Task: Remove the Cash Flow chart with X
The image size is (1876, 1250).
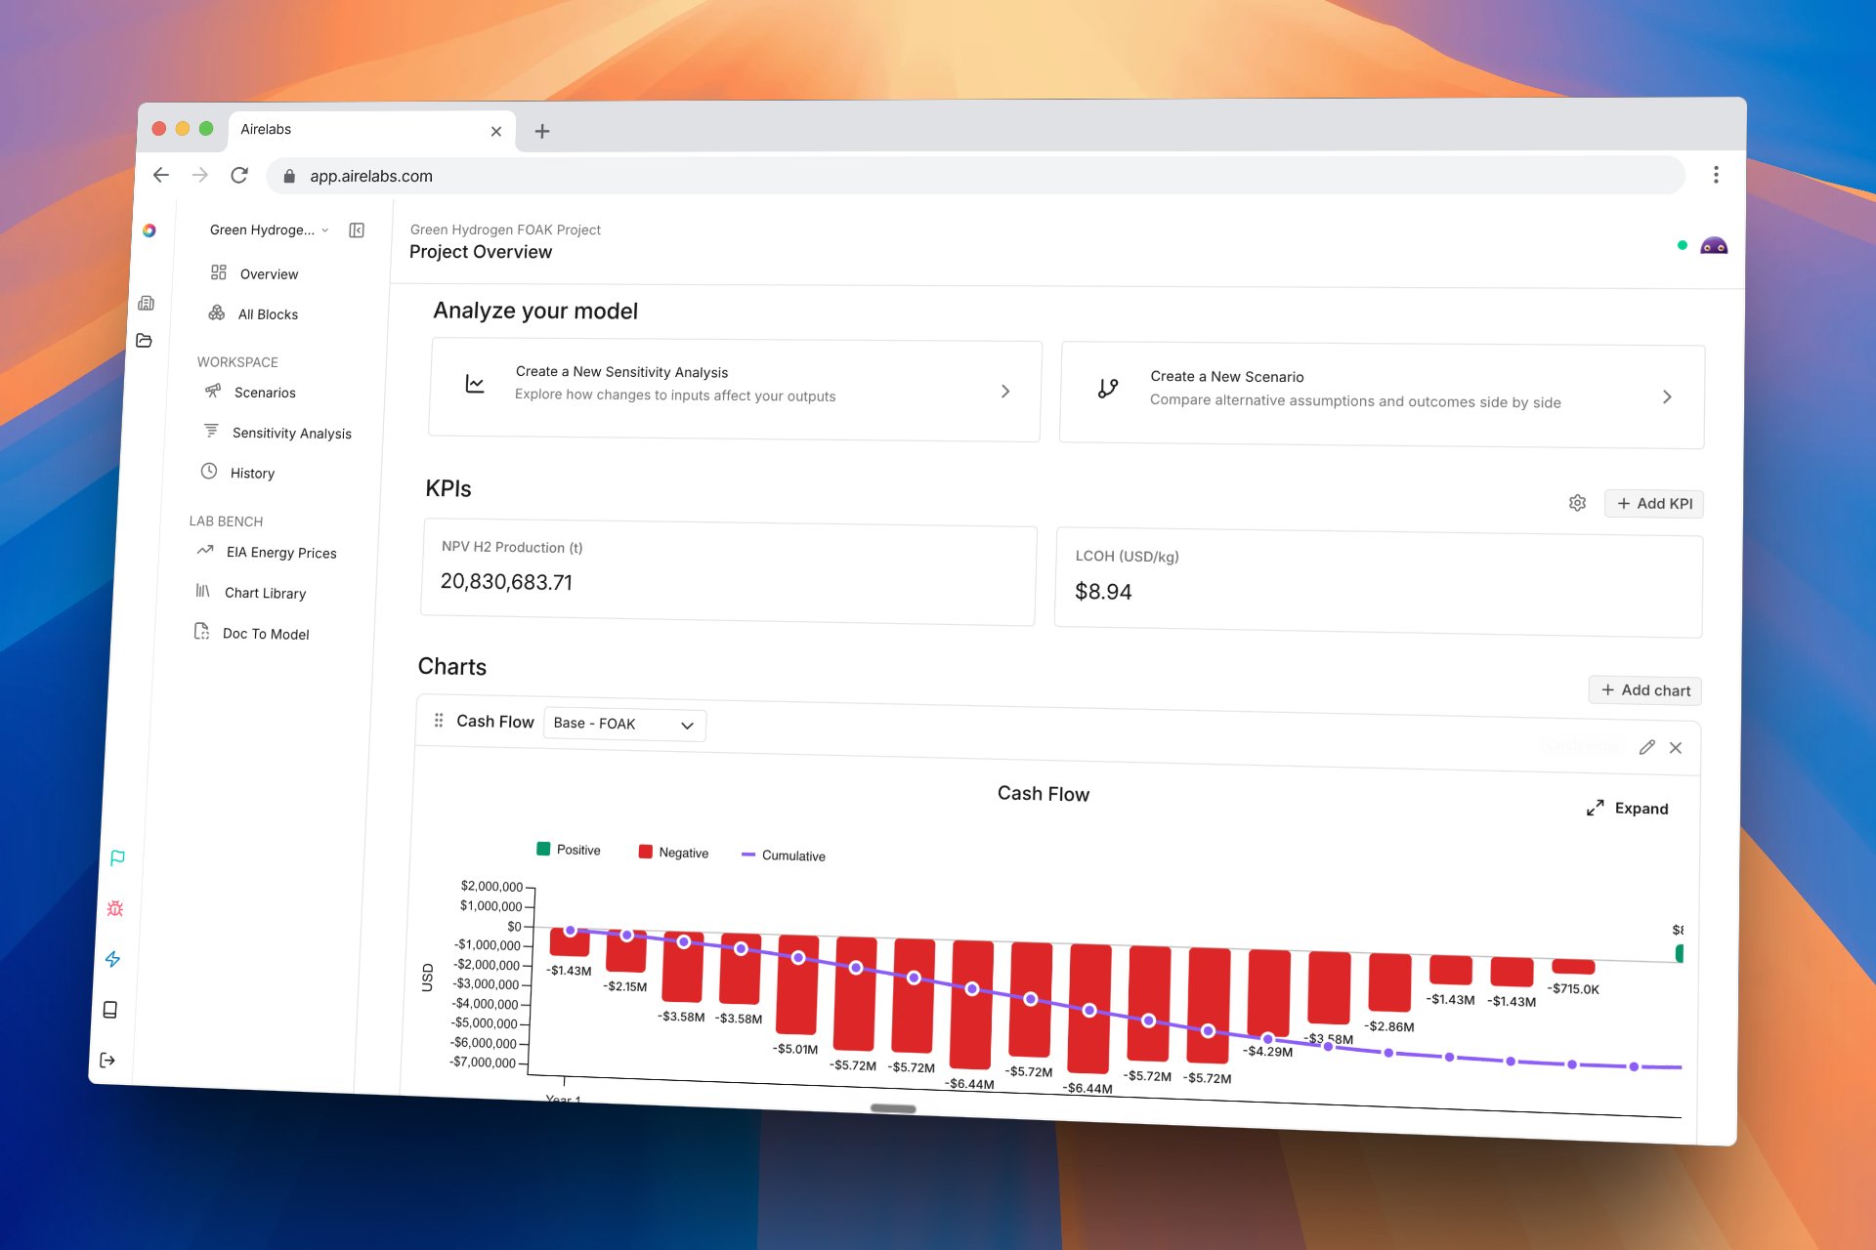Action: click(x=1676, y=748)
